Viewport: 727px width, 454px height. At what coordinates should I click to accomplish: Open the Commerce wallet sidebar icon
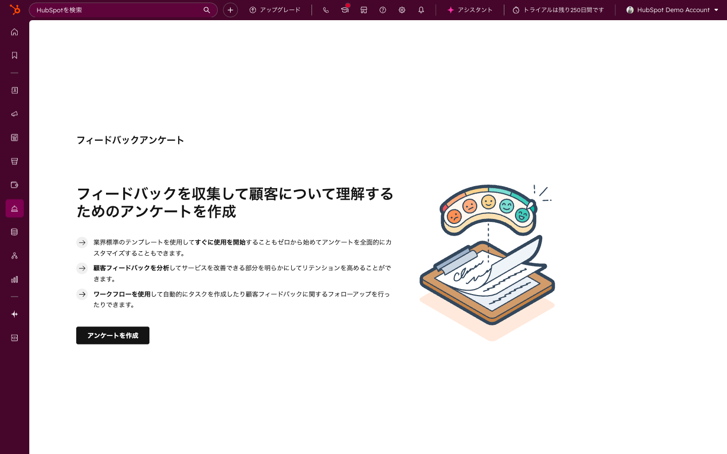click(x=15, y=185)
